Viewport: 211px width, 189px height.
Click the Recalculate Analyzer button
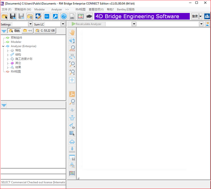pyautogui.click(x=87, y=24)
